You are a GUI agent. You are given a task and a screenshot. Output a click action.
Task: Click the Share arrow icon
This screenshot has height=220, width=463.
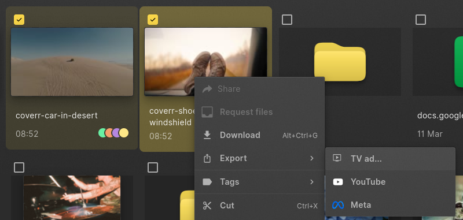coord(207,89)
